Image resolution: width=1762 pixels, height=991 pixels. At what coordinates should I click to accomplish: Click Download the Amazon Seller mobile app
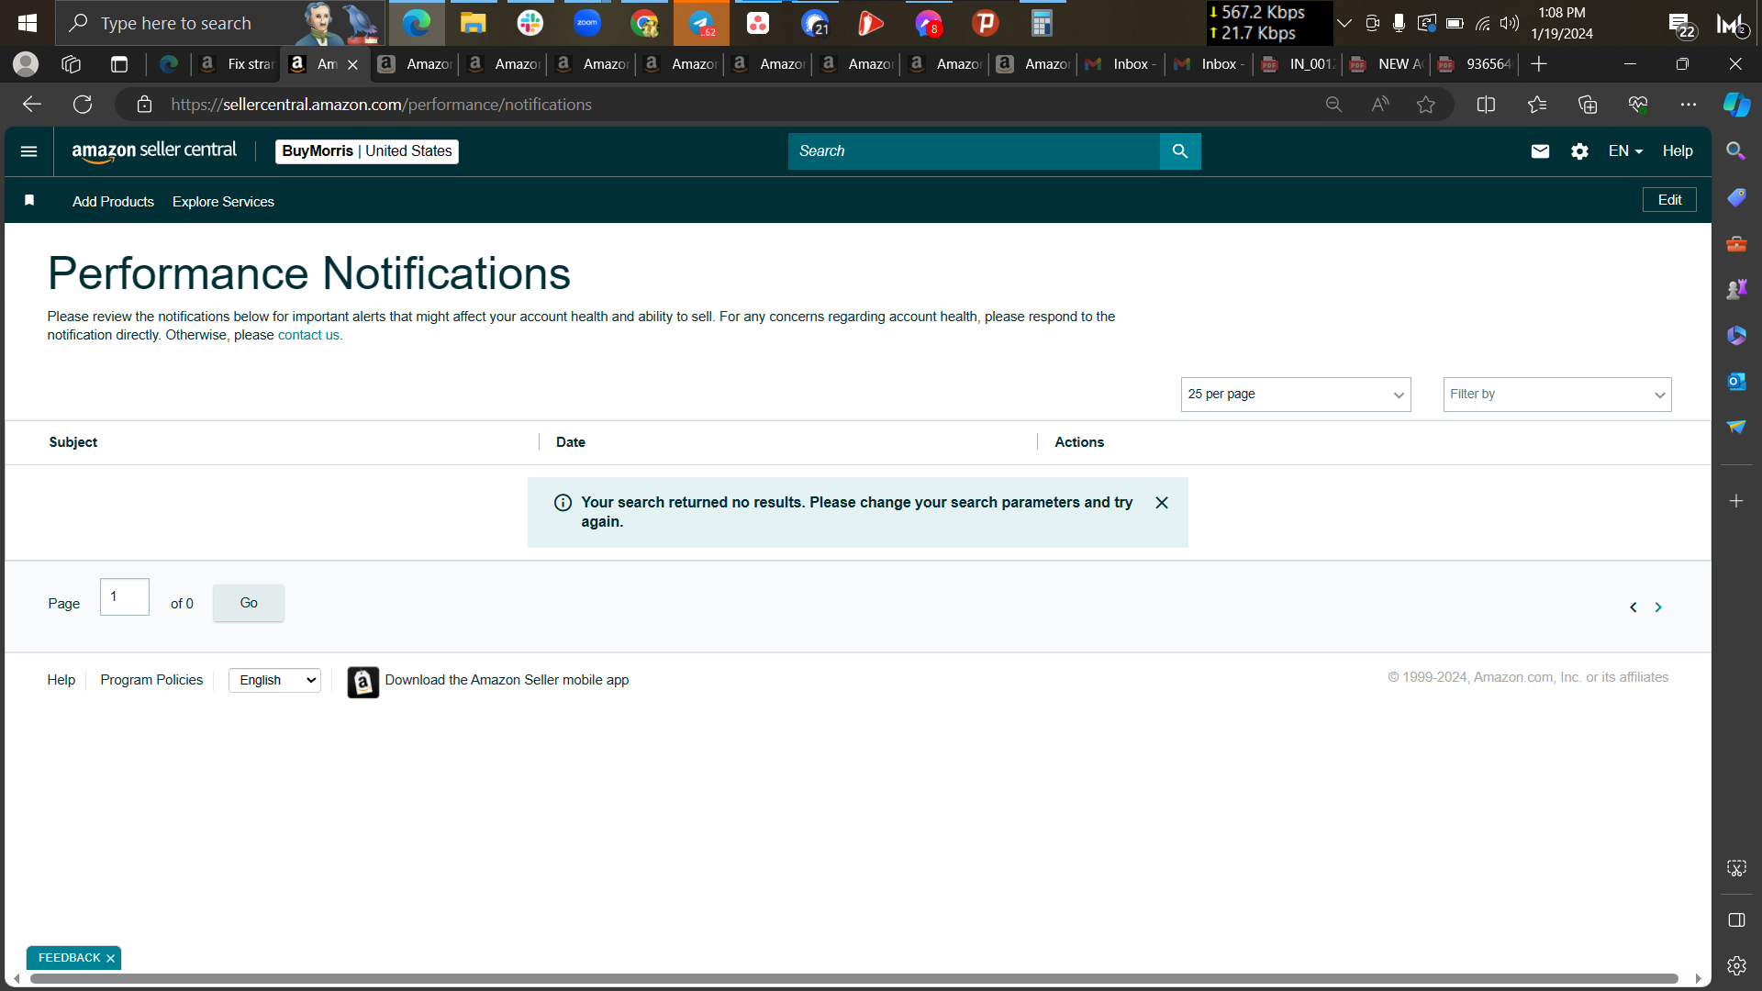click(507, 680)
